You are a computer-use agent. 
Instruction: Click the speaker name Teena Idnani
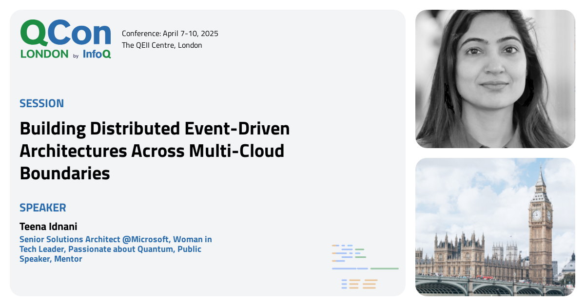48,227
